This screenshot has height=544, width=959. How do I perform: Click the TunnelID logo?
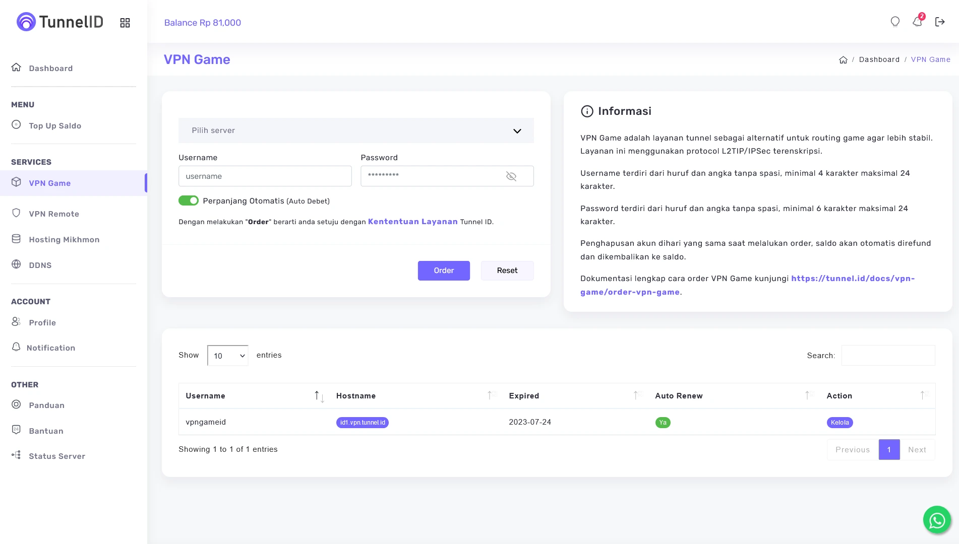pos(60,22)
